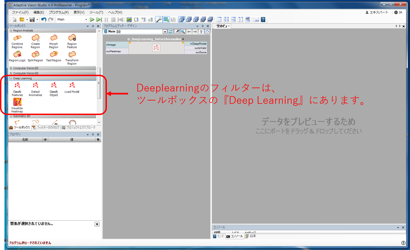The height and width of the screenshot is (250, 410).
Task: Select Visualize Heatmap filter
Action: 17,105
